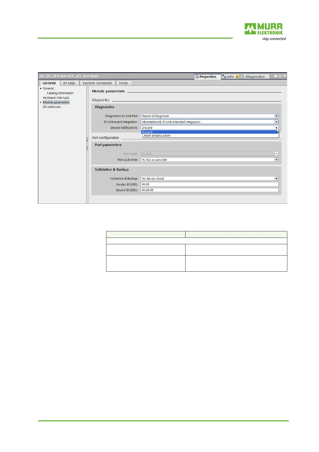
Task: Click the upper splitter collapse arrow
Action: pyautogui.click(x=87, y=141)
